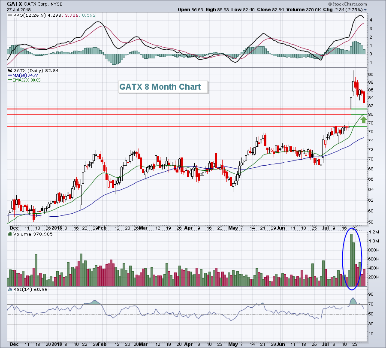Click the EMA(20) 80.05 legend entry
Image resolution: width=386 pixels, height=348 pixels.
[x=27, y=80]
